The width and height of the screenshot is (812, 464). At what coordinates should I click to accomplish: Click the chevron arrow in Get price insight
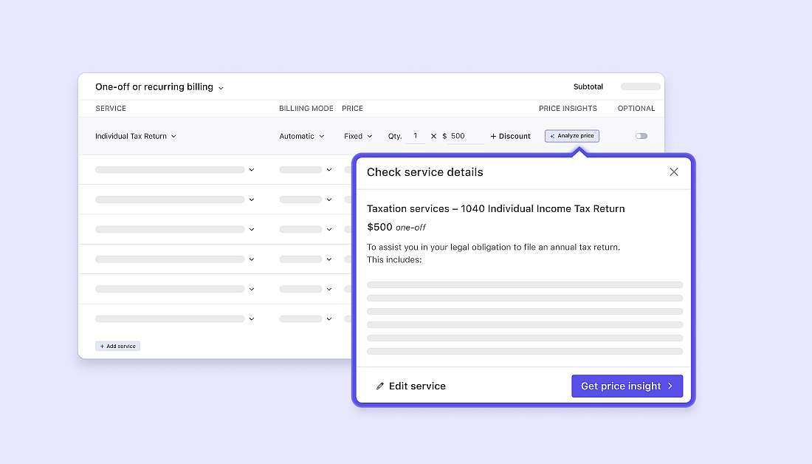coord(670,386)
